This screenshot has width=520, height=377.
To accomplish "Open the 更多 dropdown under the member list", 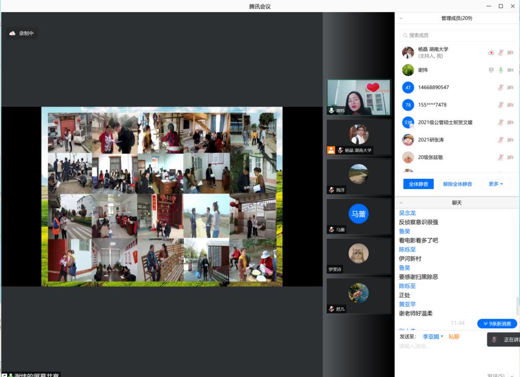I will [496, 184].
